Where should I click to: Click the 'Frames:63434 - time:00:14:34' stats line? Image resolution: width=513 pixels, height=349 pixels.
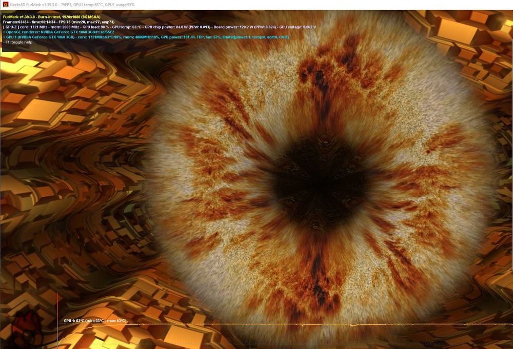tap(58, 22)
